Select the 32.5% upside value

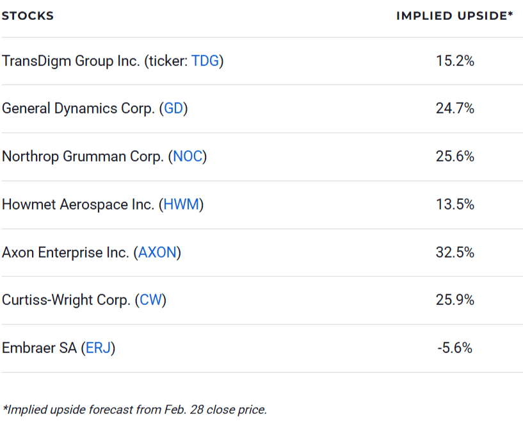pos(455,252)
